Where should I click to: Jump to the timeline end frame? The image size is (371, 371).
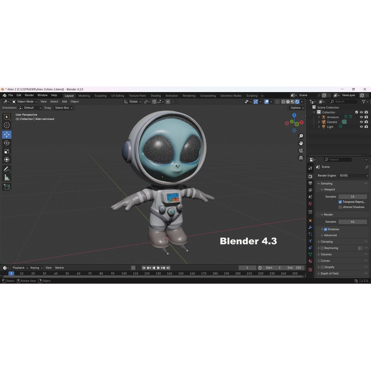pos(168,268)
